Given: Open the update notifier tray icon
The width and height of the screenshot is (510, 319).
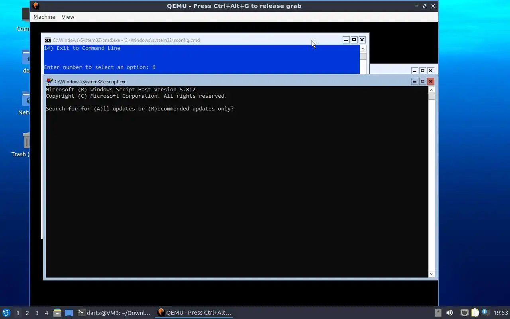Looking at the screenshot, I should pos(485,312).
